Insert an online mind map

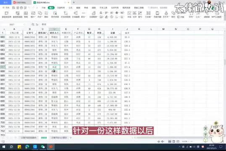(76, 15)
